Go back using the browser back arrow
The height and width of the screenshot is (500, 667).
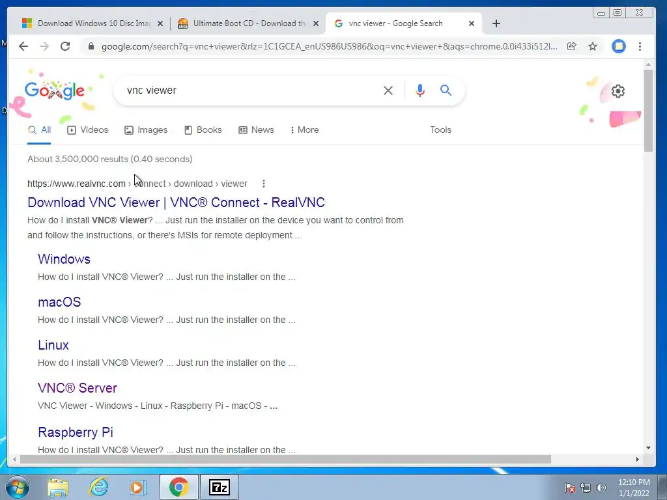pos(23,46)
